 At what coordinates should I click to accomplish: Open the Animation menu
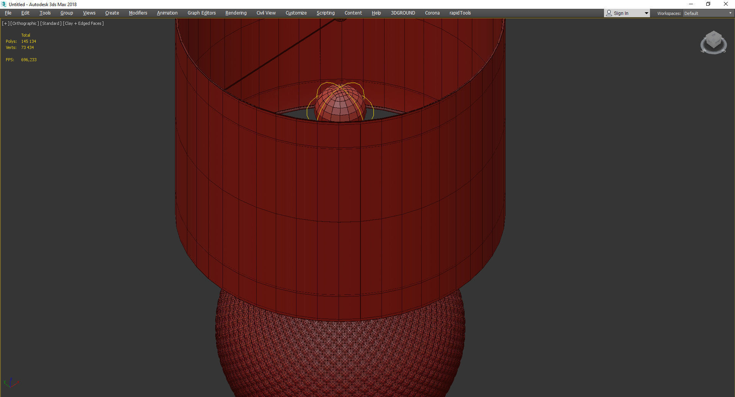point(167,13)
